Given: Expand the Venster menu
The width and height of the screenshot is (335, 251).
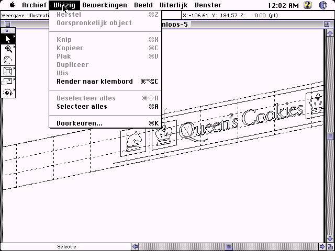Looking at the screenshot, I should pyautogui.click(x=208, y=5).
